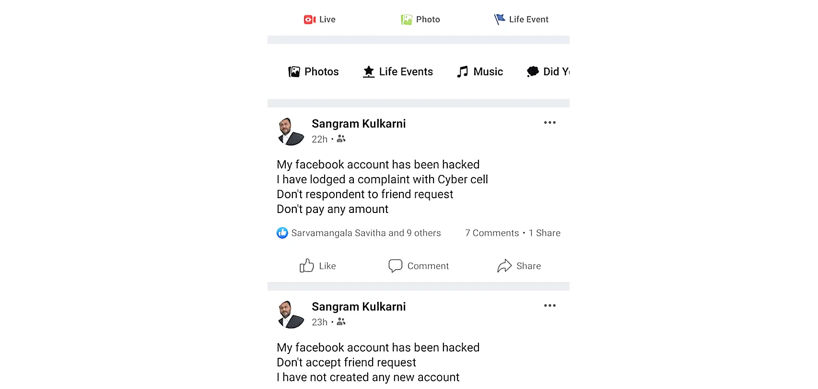The height and width of the screenshot is (389, 818).
Task: Tap the Live video camera icon
Action: tap(309, 20)
